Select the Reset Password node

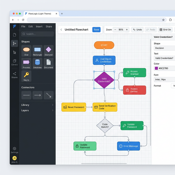tap(74, 107)
